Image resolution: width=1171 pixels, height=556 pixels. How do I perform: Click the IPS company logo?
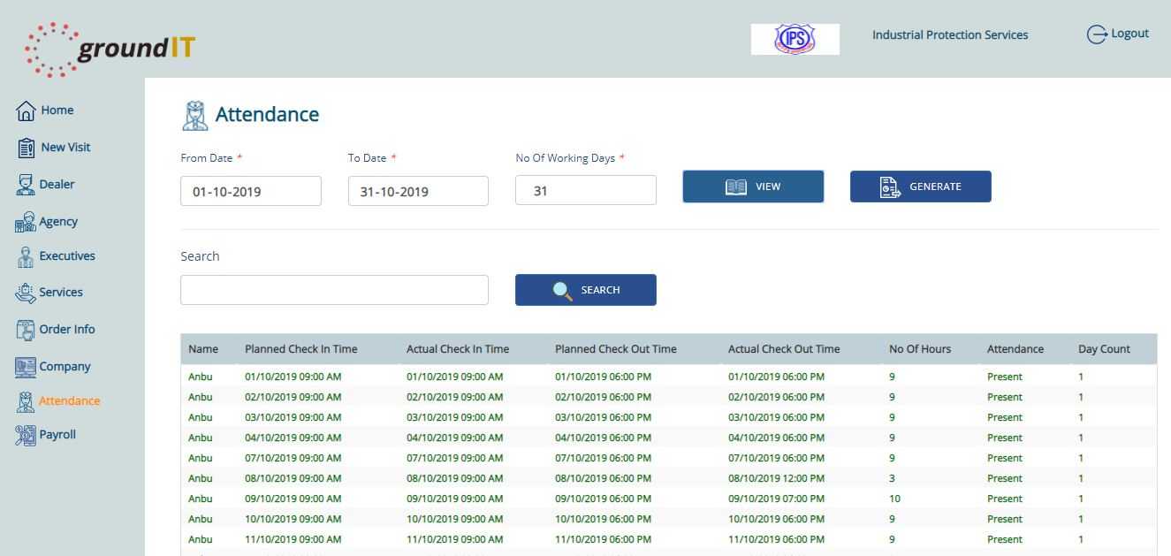(795, 39)
